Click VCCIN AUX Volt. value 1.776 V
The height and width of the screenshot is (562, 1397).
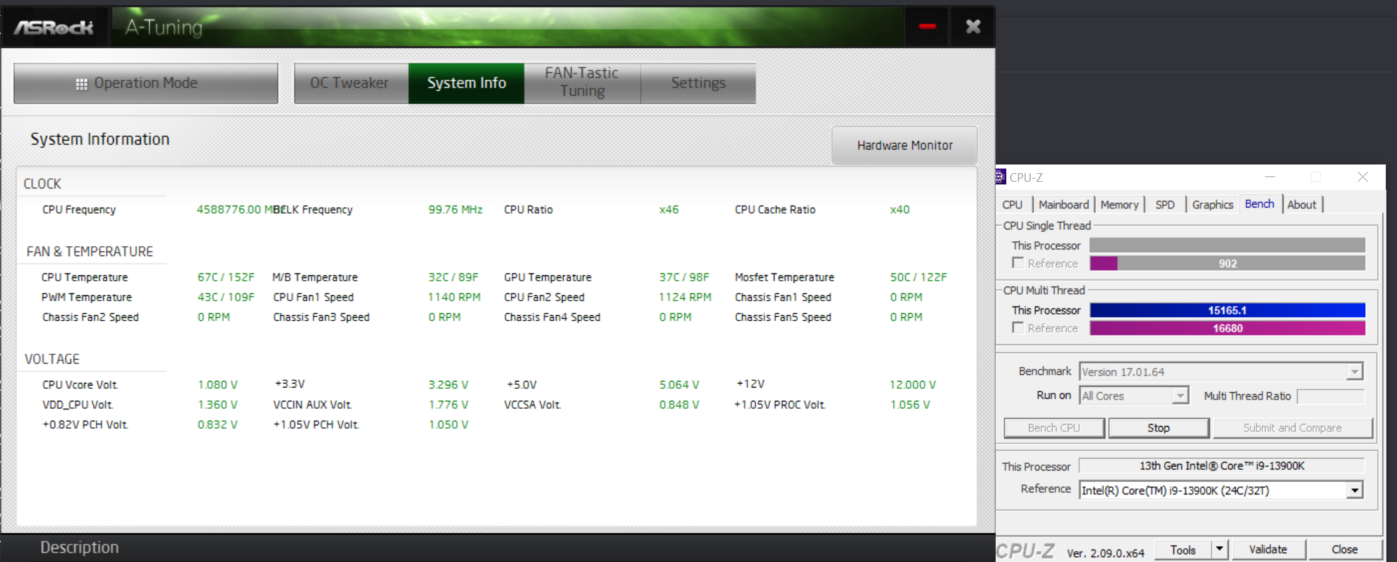point(448,405)
